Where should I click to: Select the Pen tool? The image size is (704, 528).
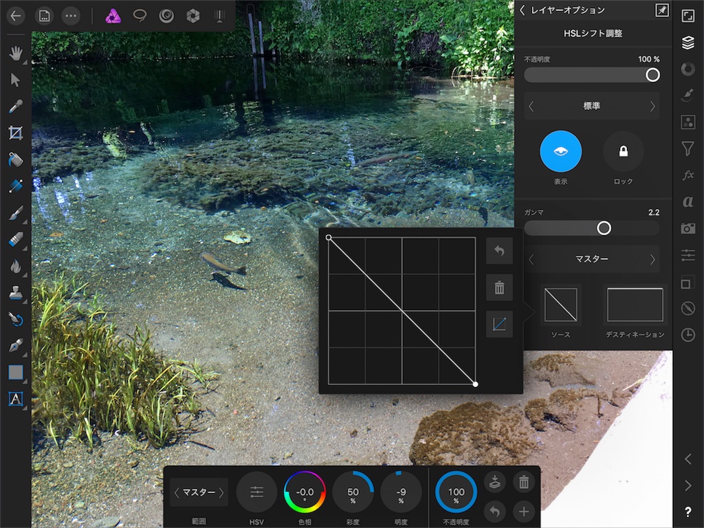(x=16, y=346)
